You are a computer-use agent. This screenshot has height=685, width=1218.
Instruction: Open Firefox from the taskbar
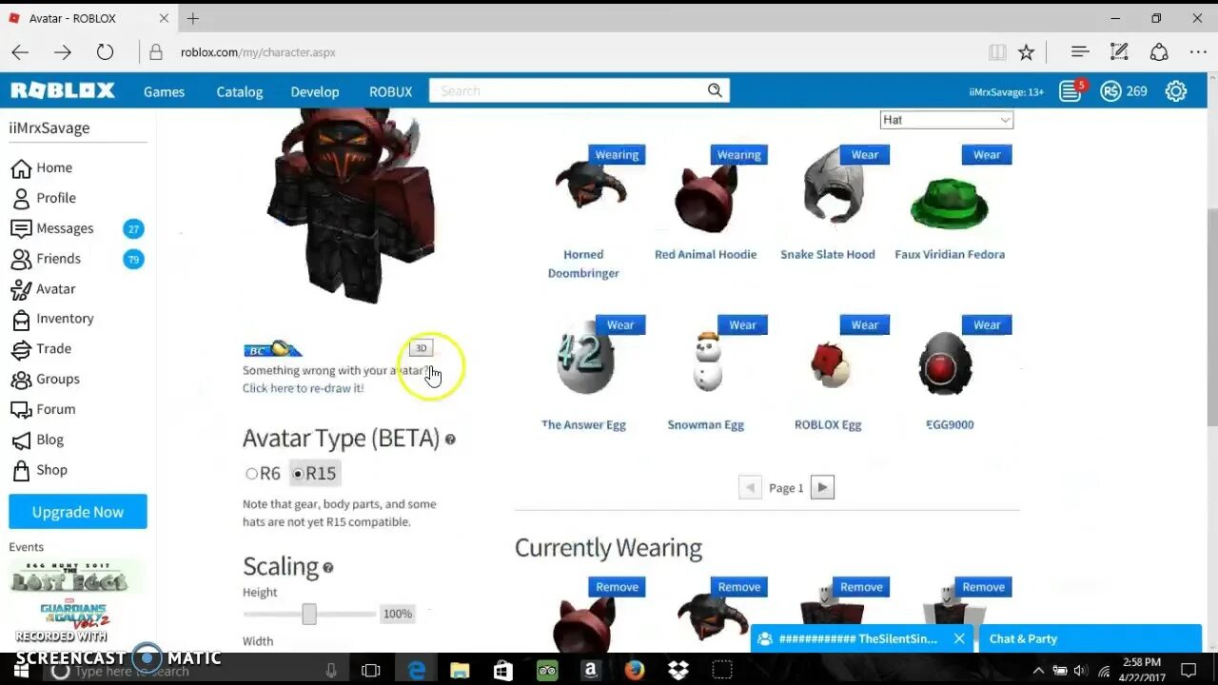point(635,671)
